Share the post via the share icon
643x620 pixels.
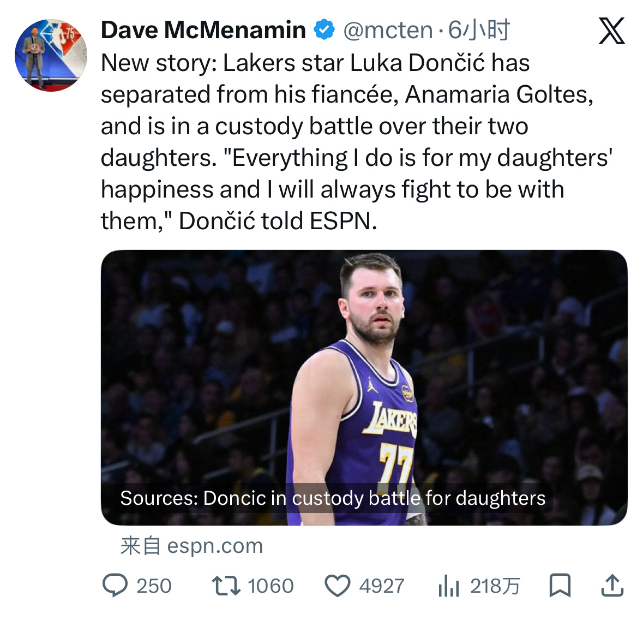612,586
